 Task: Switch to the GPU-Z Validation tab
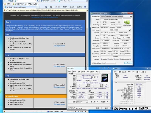[x=108, y=16]
